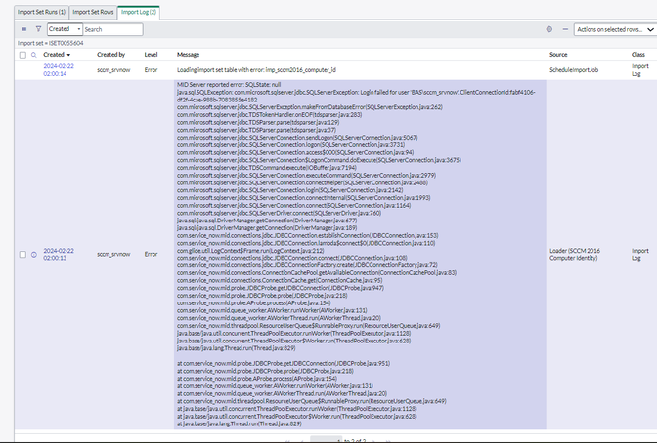The width and height of the screenshot is (657, 443).
Task: Open record created 2024-02-22 02:00:14
Action: coord(59,70)
